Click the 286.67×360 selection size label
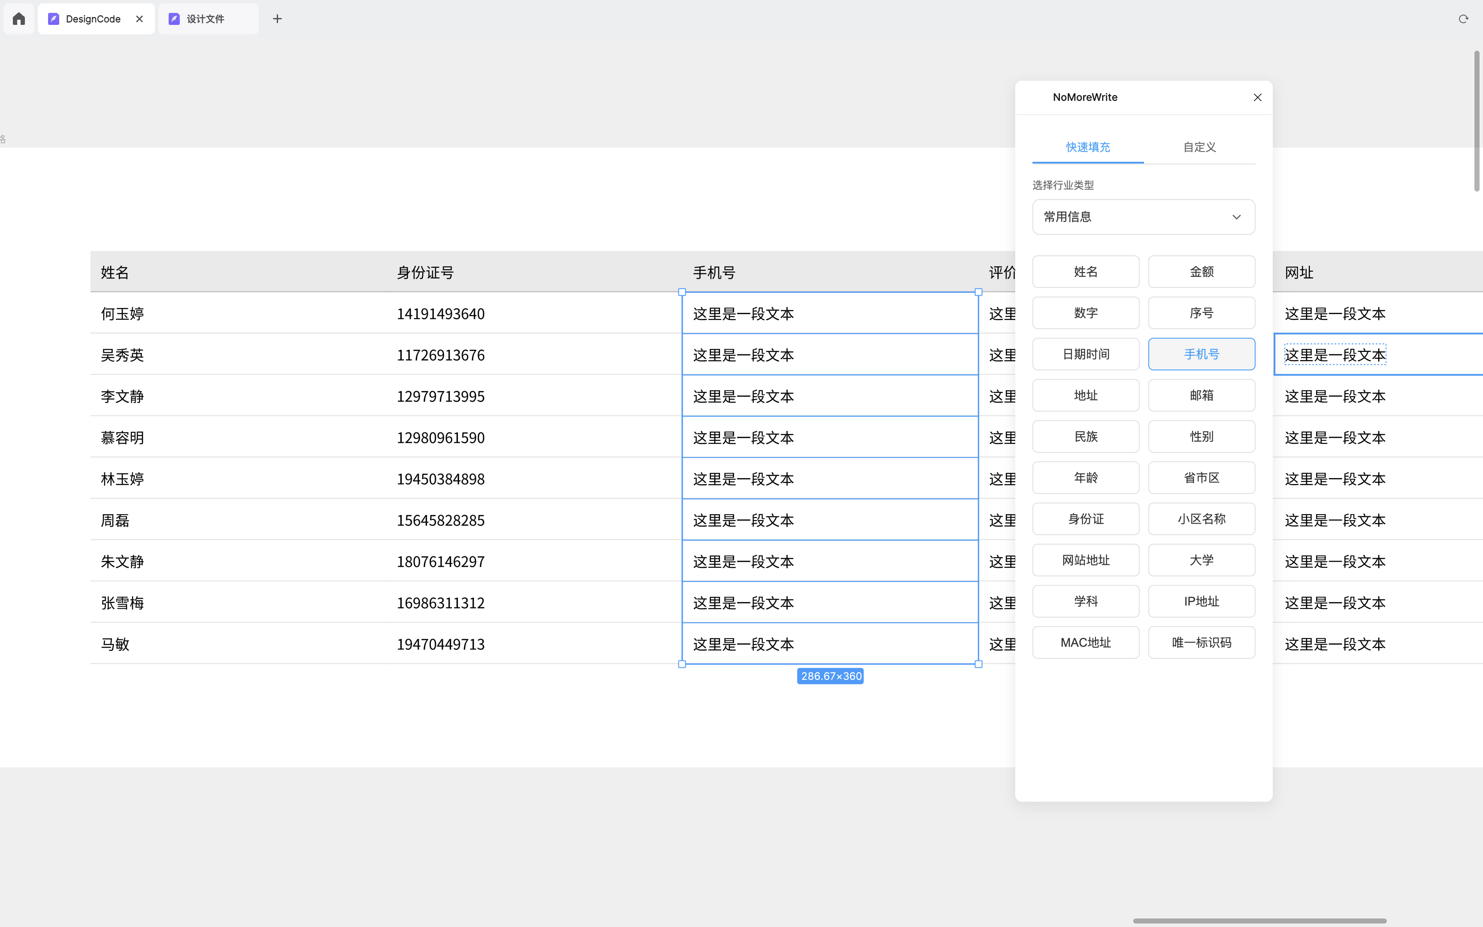The image size is (1483, 927). [x=830, y=676]
